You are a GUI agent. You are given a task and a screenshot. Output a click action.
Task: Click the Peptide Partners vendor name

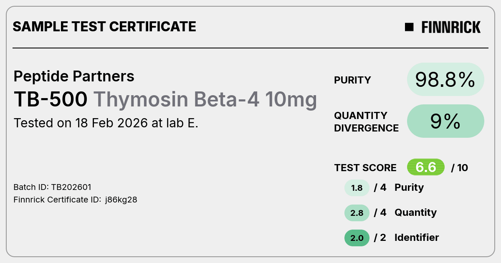(74, 76)
